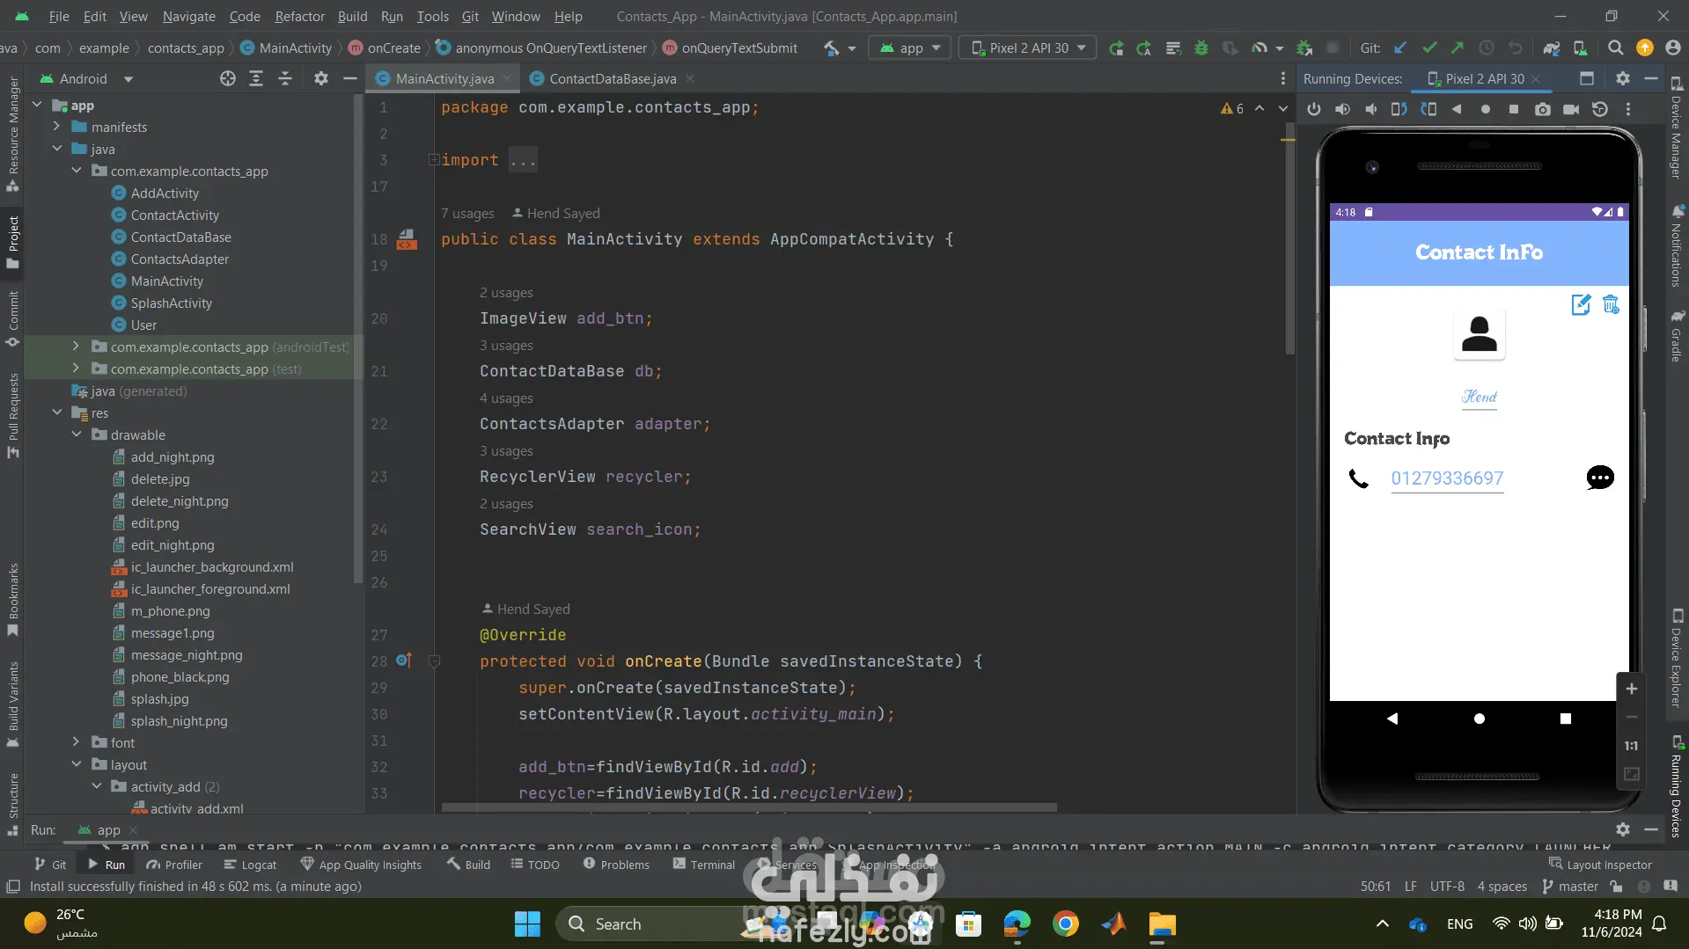
Task: Click the master git branch widget
Action: (1571, 887)
